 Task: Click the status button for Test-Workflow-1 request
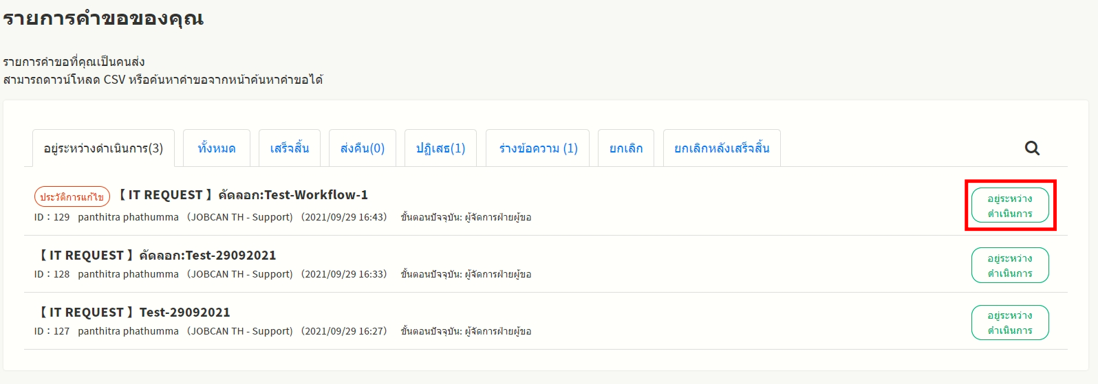click(x=1010, y=206)
